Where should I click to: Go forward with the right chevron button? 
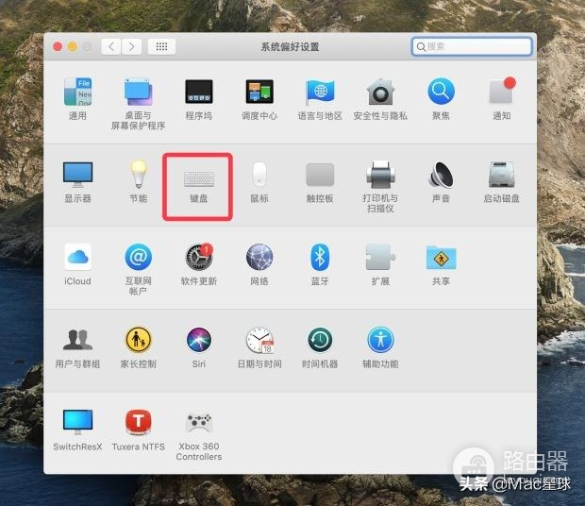tap(131, 46)
